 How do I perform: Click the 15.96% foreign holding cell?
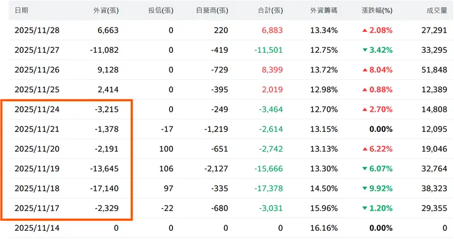[x=324, y=208]
